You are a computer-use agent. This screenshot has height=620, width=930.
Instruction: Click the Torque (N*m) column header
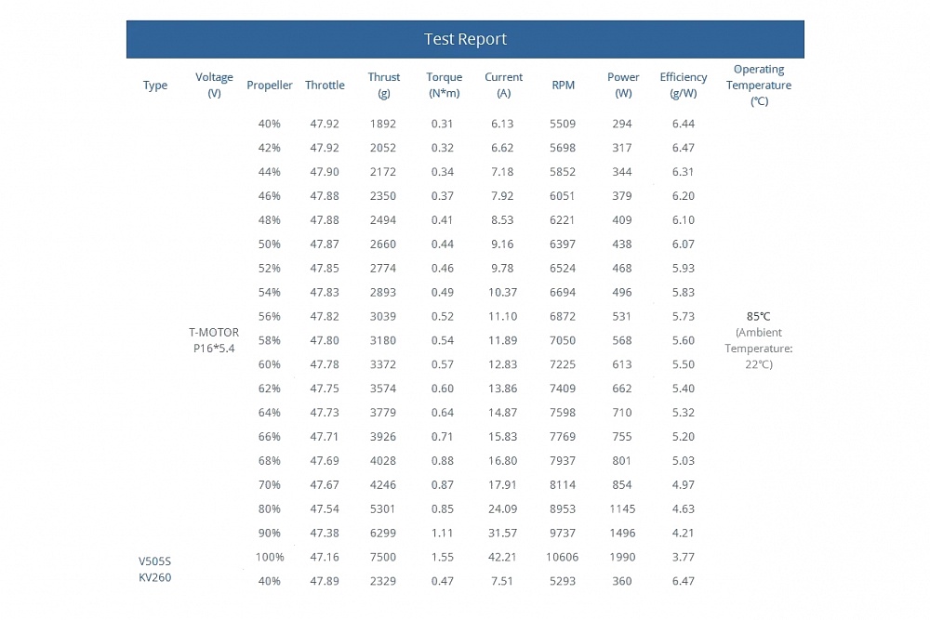click(444, 86)
